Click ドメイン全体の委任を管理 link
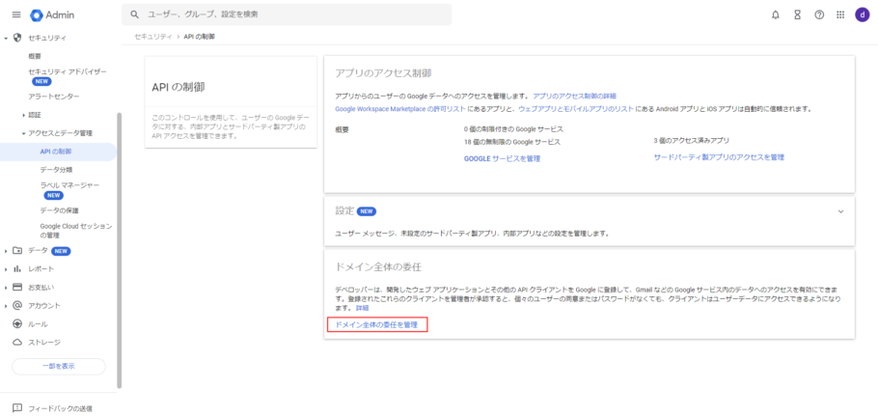878x417 pixels. [376, 324]
